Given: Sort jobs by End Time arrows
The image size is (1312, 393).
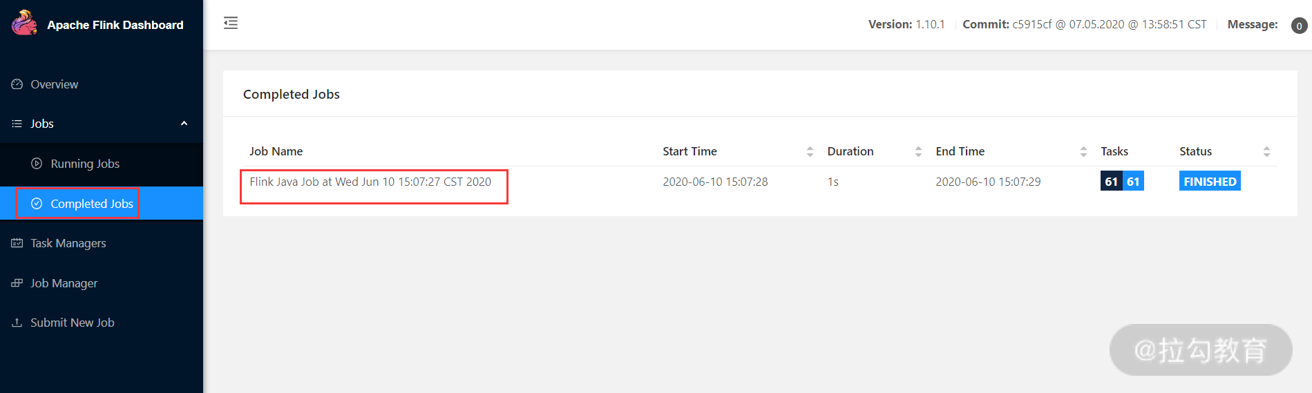Looking at the screenshot, I should coord(1083,152).
